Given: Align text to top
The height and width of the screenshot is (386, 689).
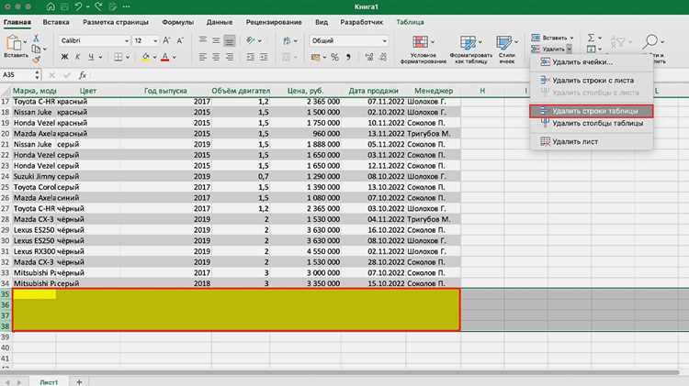Looking at the screenshot, I should 203,40.
